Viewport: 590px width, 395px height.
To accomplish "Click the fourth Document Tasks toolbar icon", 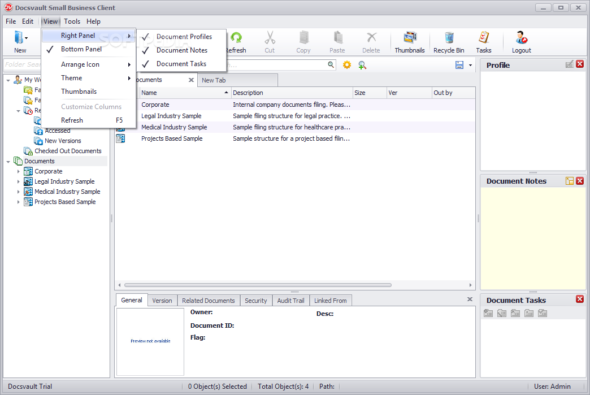I will point(529,313).
